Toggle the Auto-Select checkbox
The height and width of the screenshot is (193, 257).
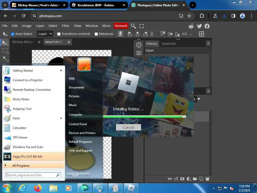coord(13,34)
